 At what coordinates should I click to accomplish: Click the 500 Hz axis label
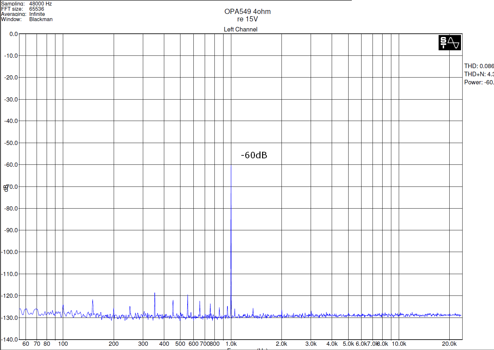pyautogui.click(x=180, y=344)
